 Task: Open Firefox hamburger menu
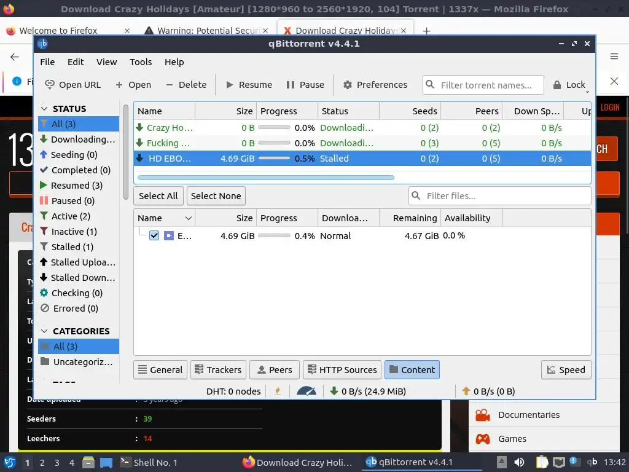point(614,57)
